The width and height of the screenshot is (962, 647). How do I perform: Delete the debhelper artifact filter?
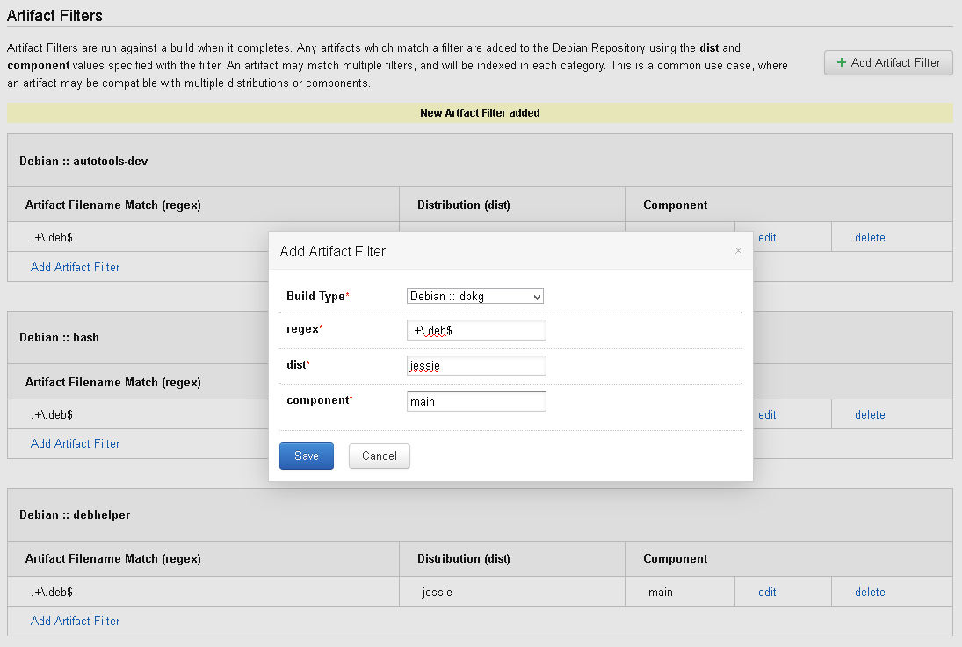[x=870, y=592]
